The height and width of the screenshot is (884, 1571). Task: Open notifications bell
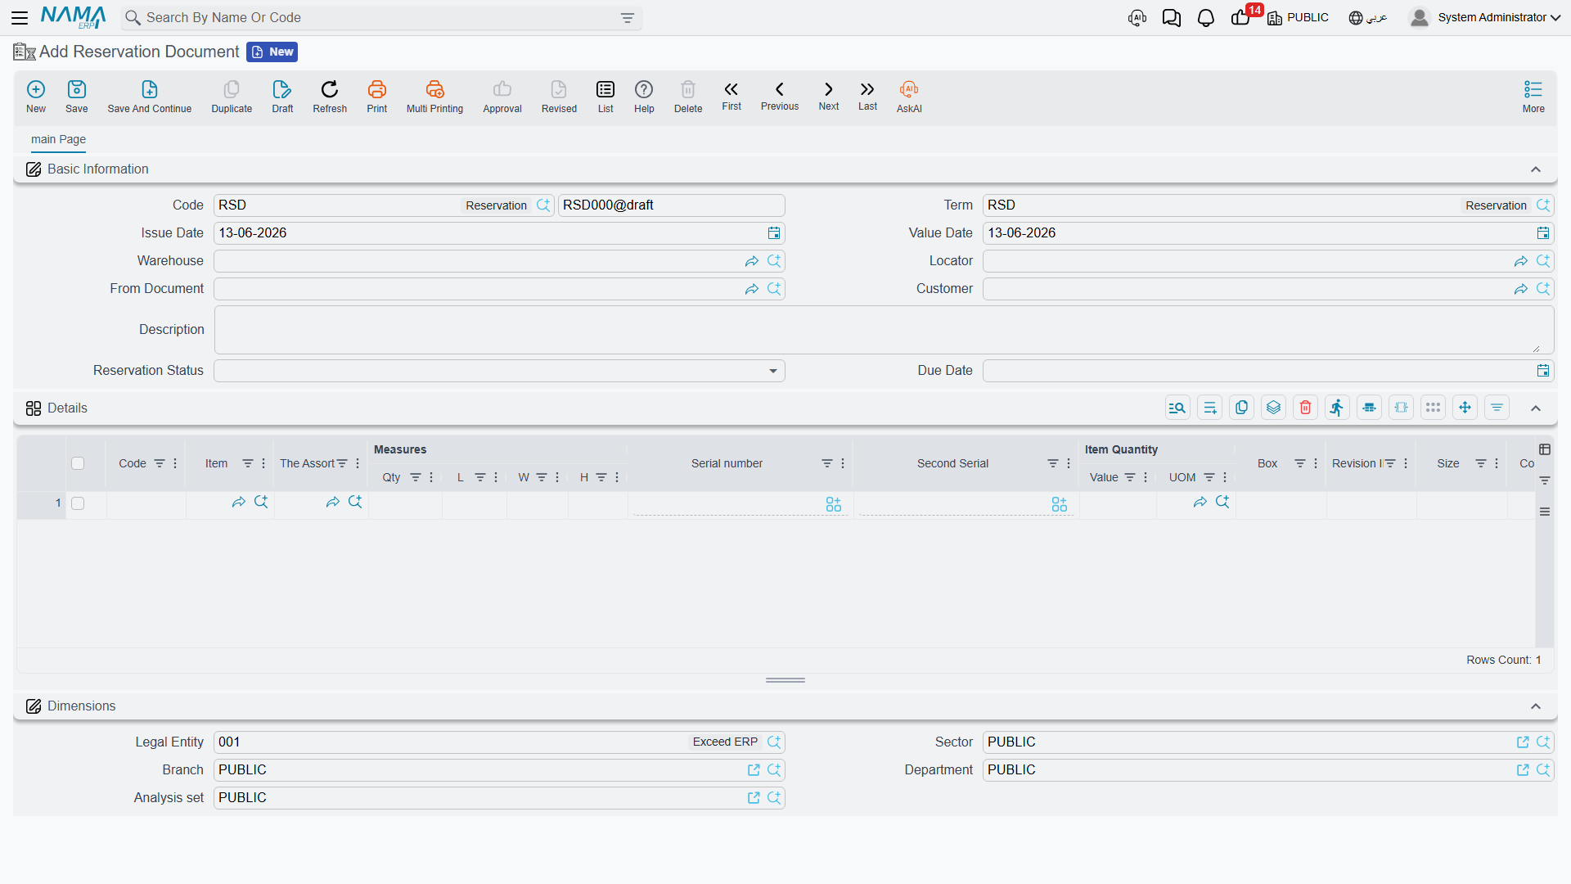[1205, 18]
